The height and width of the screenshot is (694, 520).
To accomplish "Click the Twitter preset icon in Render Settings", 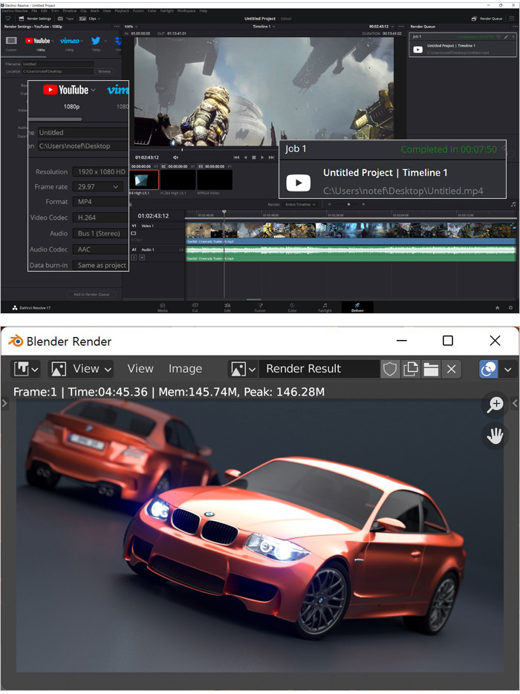I will click(x=97, y=41).
